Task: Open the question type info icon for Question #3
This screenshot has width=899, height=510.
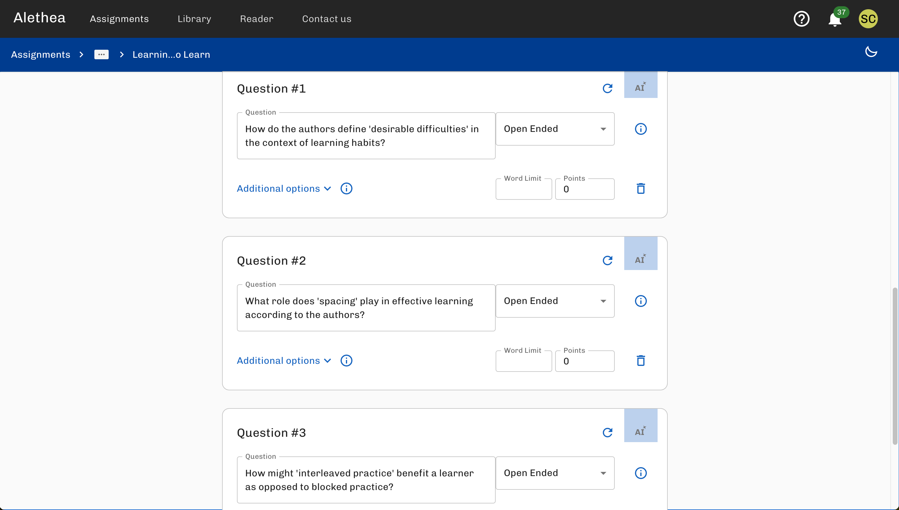Action: (641, 473)
